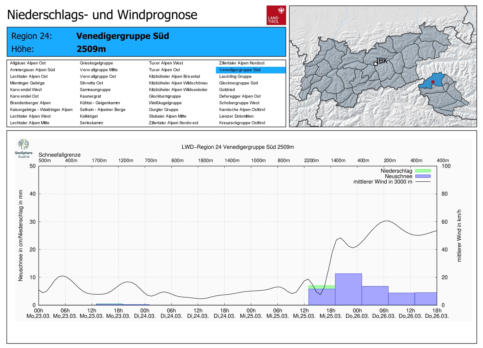Viewport: 483px width, 348px height.
Task: Choose Zillertaler Alpen Nordost region
Action: 241,63
